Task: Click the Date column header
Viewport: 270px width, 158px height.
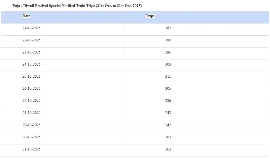Action: (x=26, y=16)
